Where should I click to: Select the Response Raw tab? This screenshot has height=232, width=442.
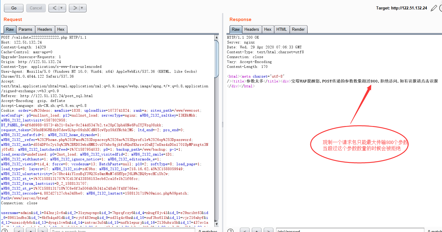click(x=236, y=29)
